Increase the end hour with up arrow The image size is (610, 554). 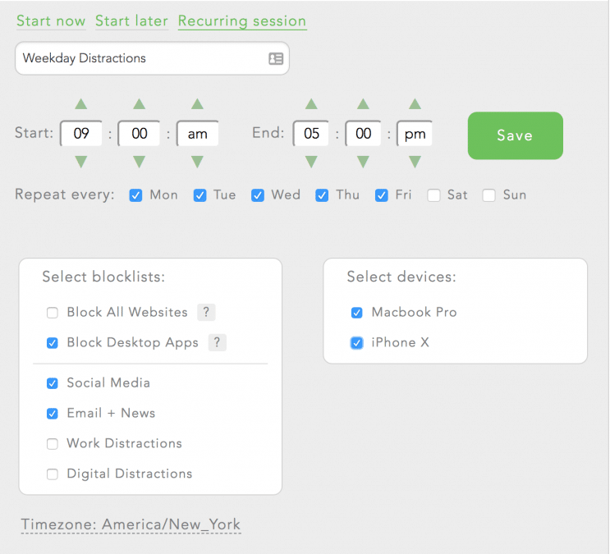311,104
